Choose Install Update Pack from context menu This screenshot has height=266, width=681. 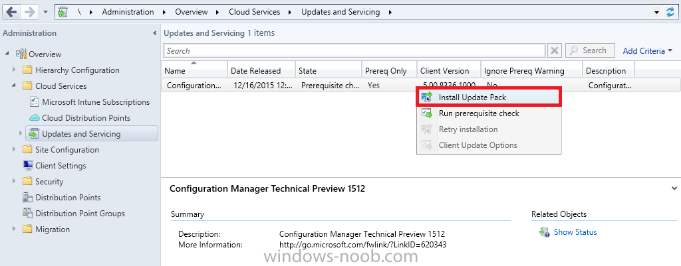coord(489,98)
